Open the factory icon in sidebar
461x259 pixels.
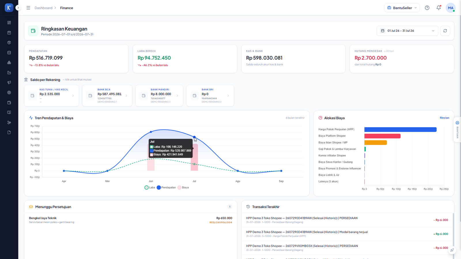click(9, 73)
